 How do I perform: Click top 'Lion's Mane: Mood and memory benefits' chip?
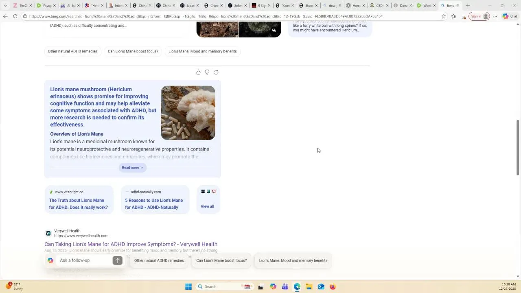click(x=203, y=51)
